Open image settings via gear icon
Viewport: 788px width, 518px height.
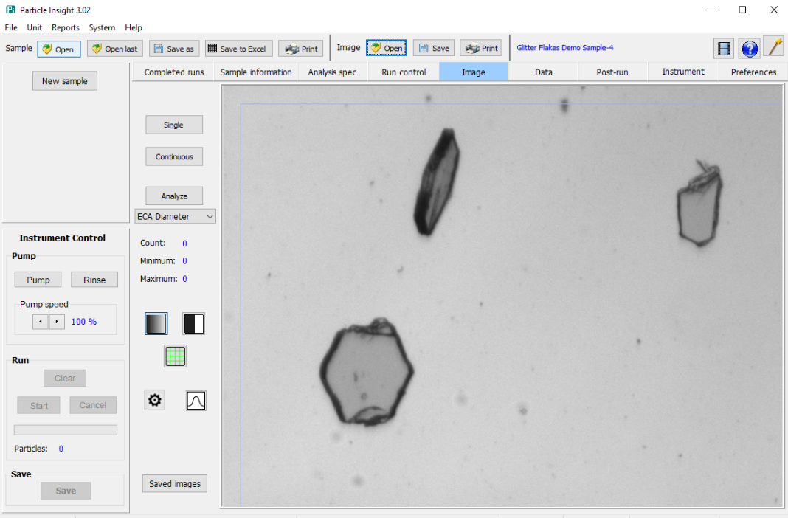tap(155, 400)
